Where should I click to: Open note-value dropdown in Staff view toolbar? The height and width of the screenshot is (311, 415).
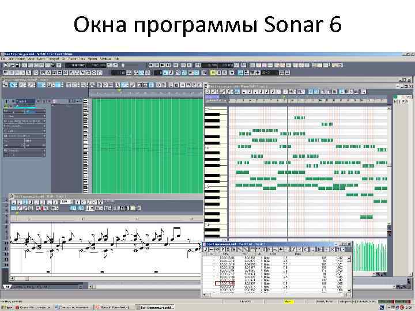(x=90, y=208)
